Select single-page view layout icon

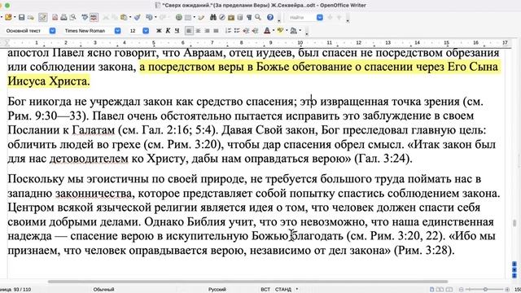(431, 290)
